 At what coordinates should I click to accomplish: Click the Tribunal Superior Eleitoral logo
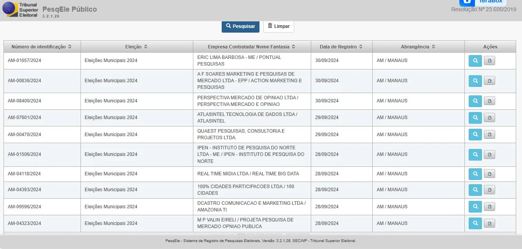pyautogui.click(x=20, y=10)
